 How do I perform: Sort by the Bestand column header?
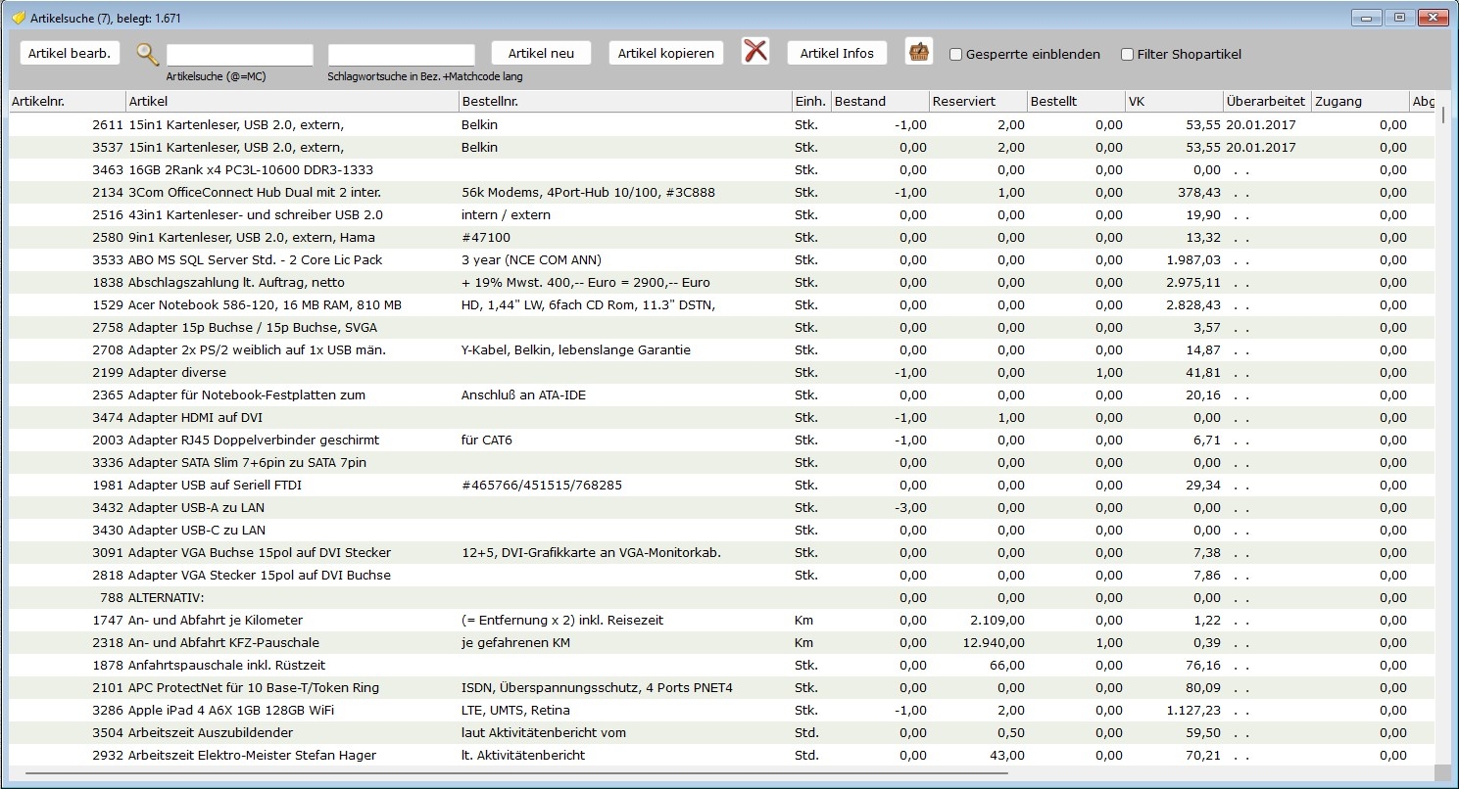[x=880, y=102]
